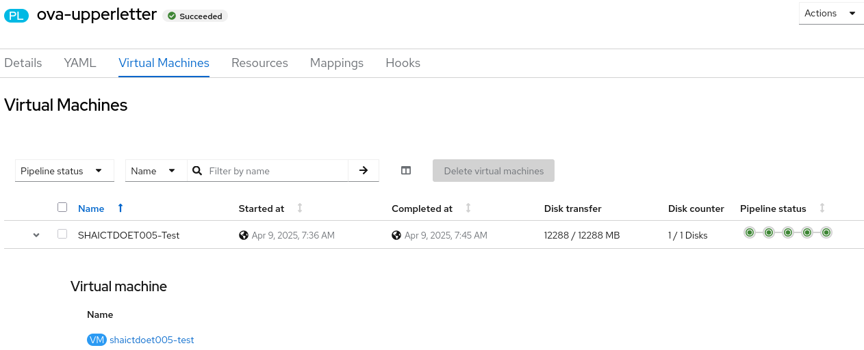The width and height of the screenshot is (864, 350).
Task: Click the search arrow button
Action: [364, 171]
